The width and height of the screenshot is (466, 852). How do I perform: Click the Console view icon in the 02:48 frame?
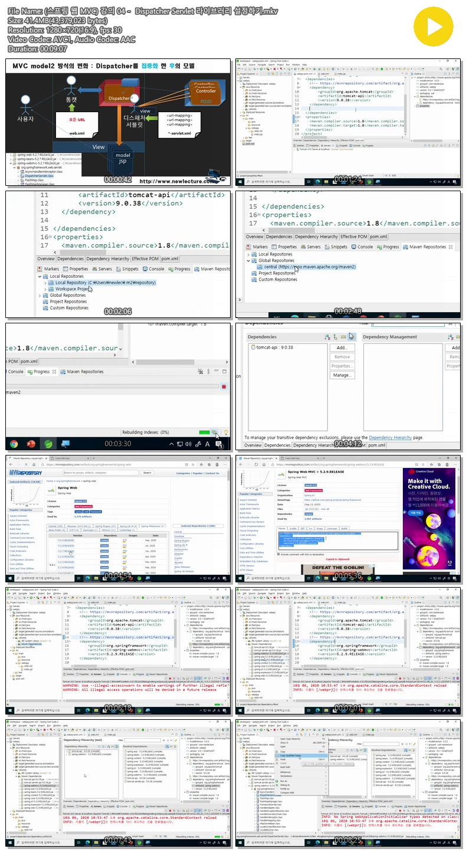[353, 247]
